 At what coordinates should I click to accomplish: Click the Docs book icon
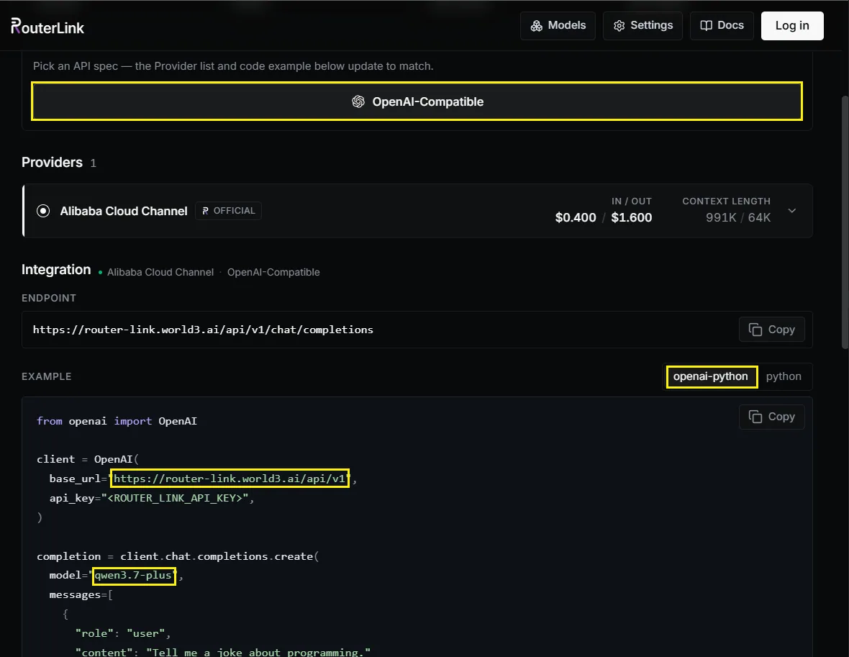[x=706, y=25]
